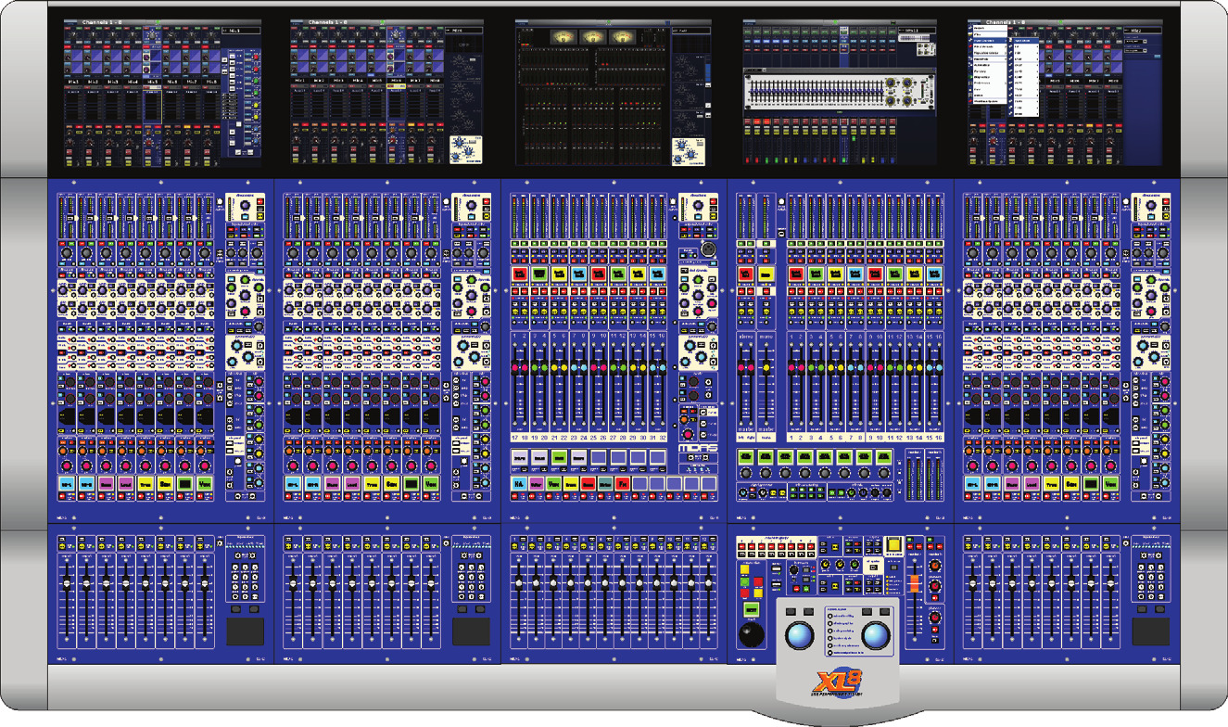Click the touchpad in far-left lower bay
Viewport: 1228px width, 727px height.
pyautogui.click(x=246, y=631)
